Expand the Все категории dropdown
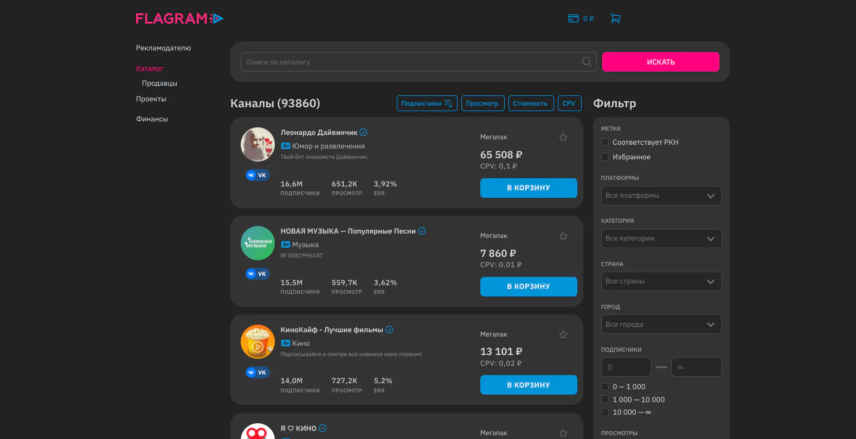This screenshot has height=439, width=856. coord(661,238)
